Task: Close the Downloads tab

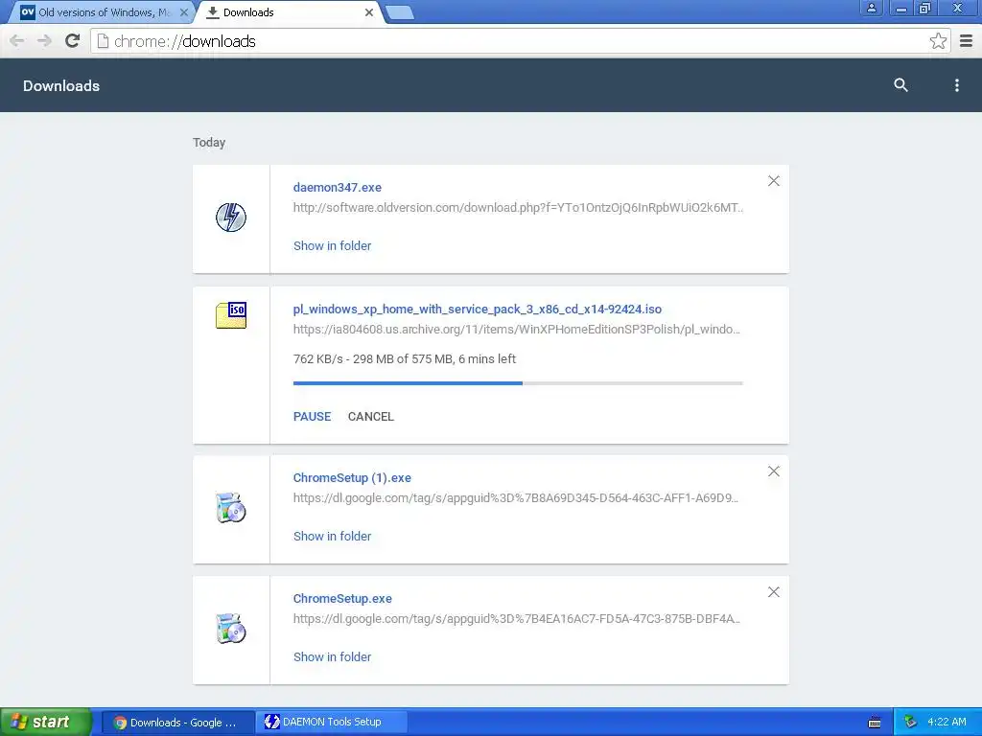Action: [x=369, y=11]
